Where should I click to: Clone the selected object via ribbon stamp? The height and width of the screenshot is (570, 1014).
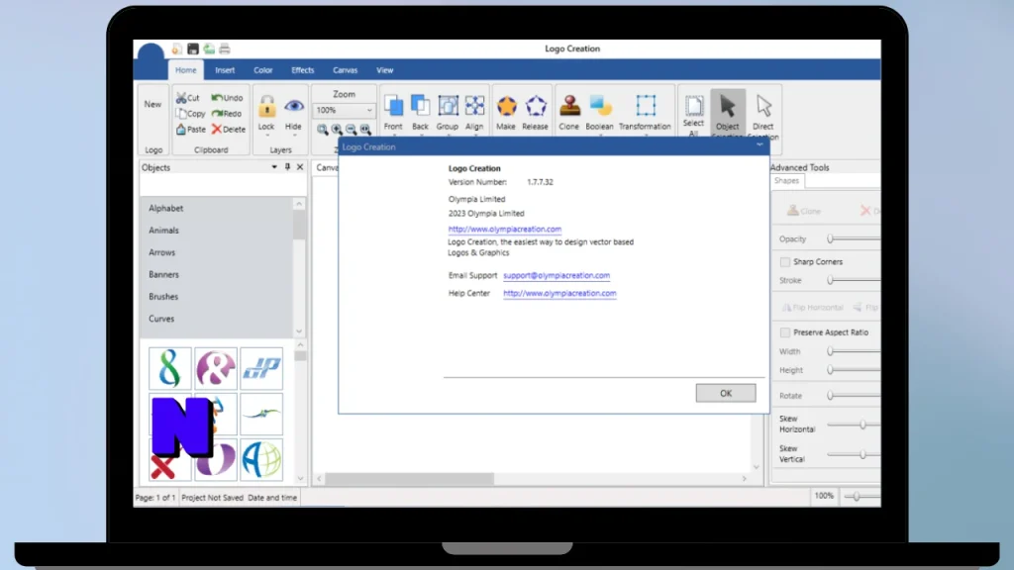point(569,113)
